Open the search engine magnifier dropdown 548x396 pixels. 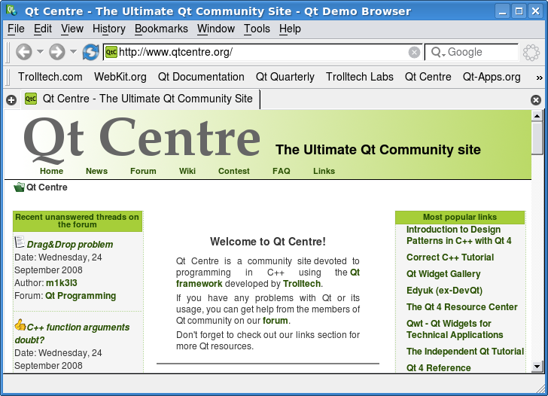(x=438, y=53)
